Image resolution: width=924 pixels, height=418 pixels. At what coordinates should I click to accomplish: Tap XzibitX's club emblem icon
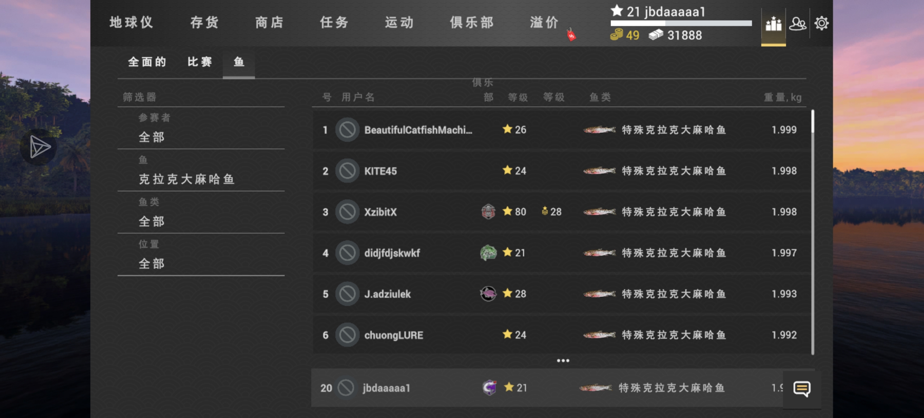(488, 212)
